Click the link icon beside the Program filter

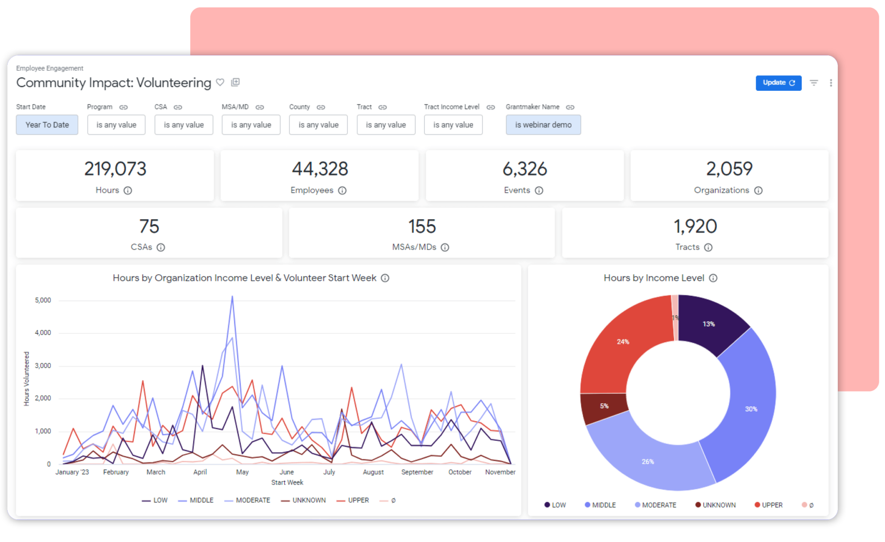click(124, 107)
